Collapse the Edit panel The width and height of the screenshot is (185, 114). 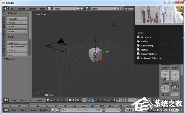coord(9,37)
